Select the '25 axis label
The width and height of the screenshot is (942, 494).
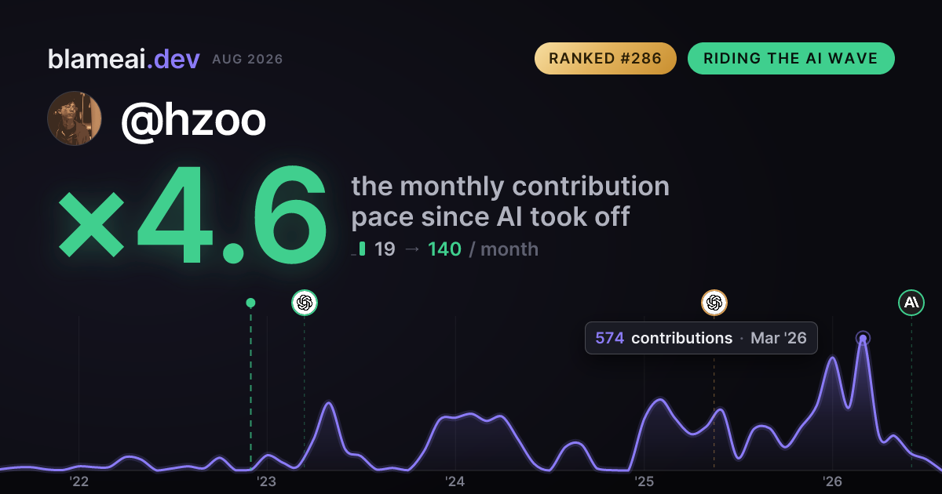tap(644, 481)
